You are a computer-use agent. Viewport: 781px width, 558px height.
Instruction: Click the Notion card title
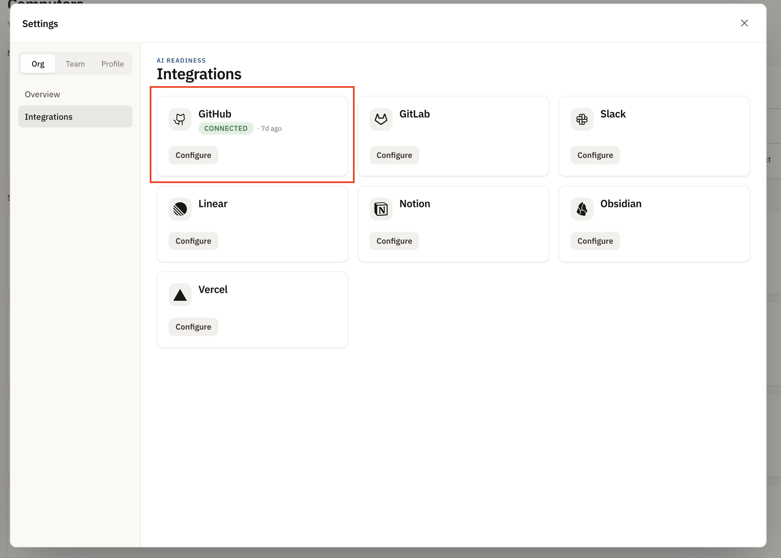coord(415,203)
